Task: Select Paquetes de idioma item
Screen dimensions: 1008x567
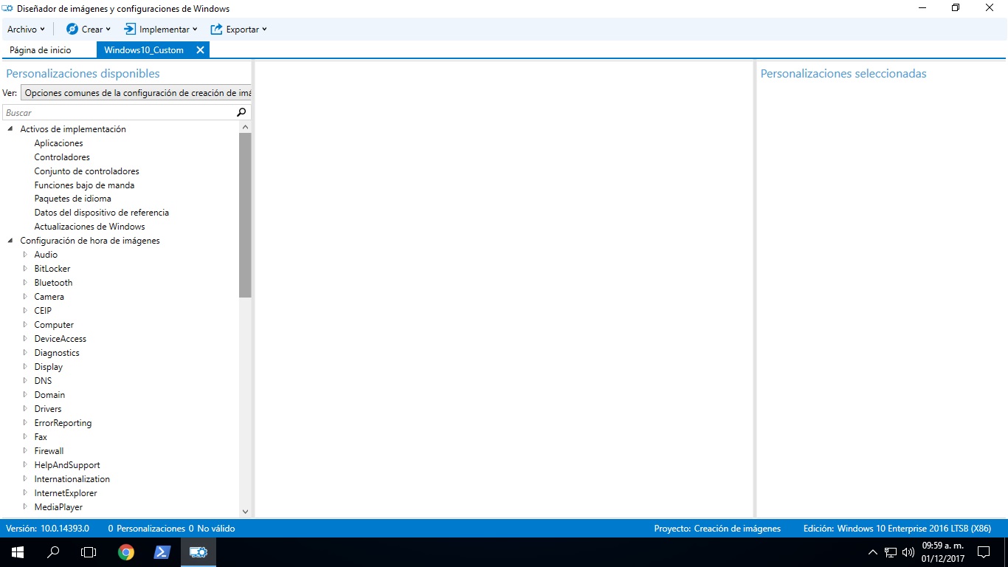Action: tap(72, 199)
